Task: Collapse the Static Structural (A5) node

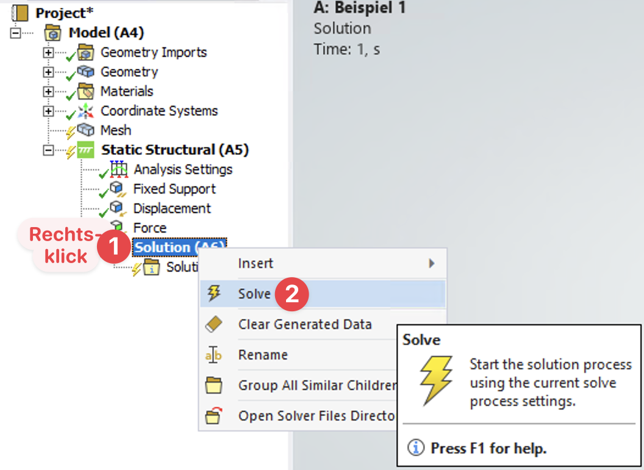Action: [48, 150]
